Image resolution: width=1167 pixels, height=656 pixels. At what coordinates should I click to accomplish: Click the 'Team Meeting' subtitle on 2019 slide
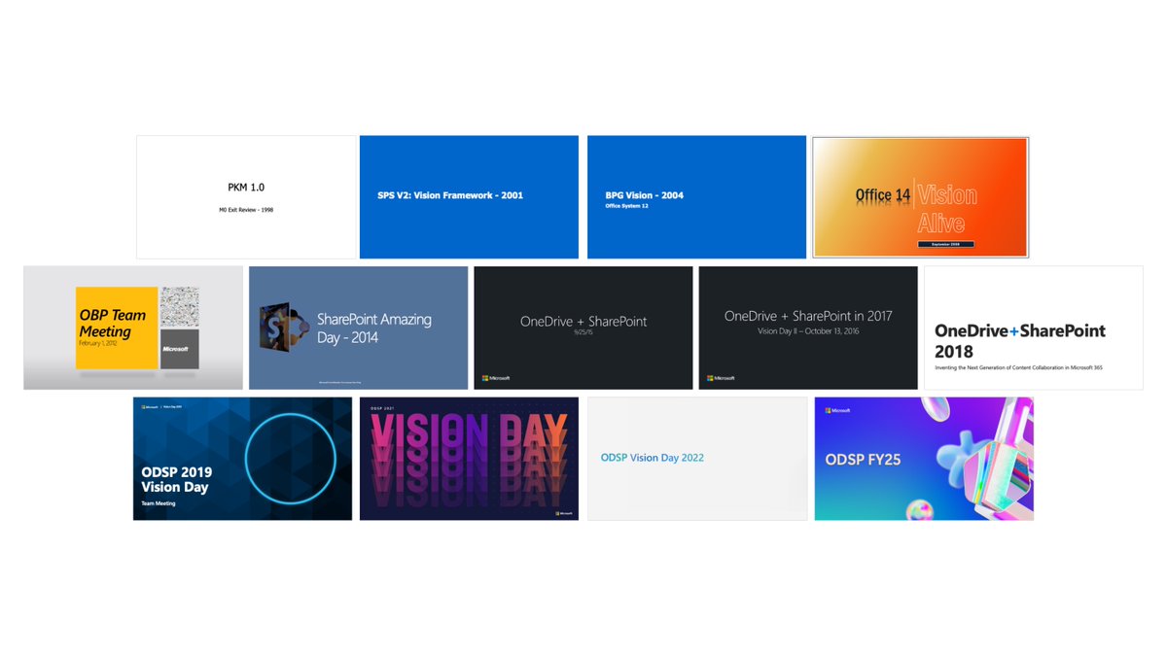point(159,503)
